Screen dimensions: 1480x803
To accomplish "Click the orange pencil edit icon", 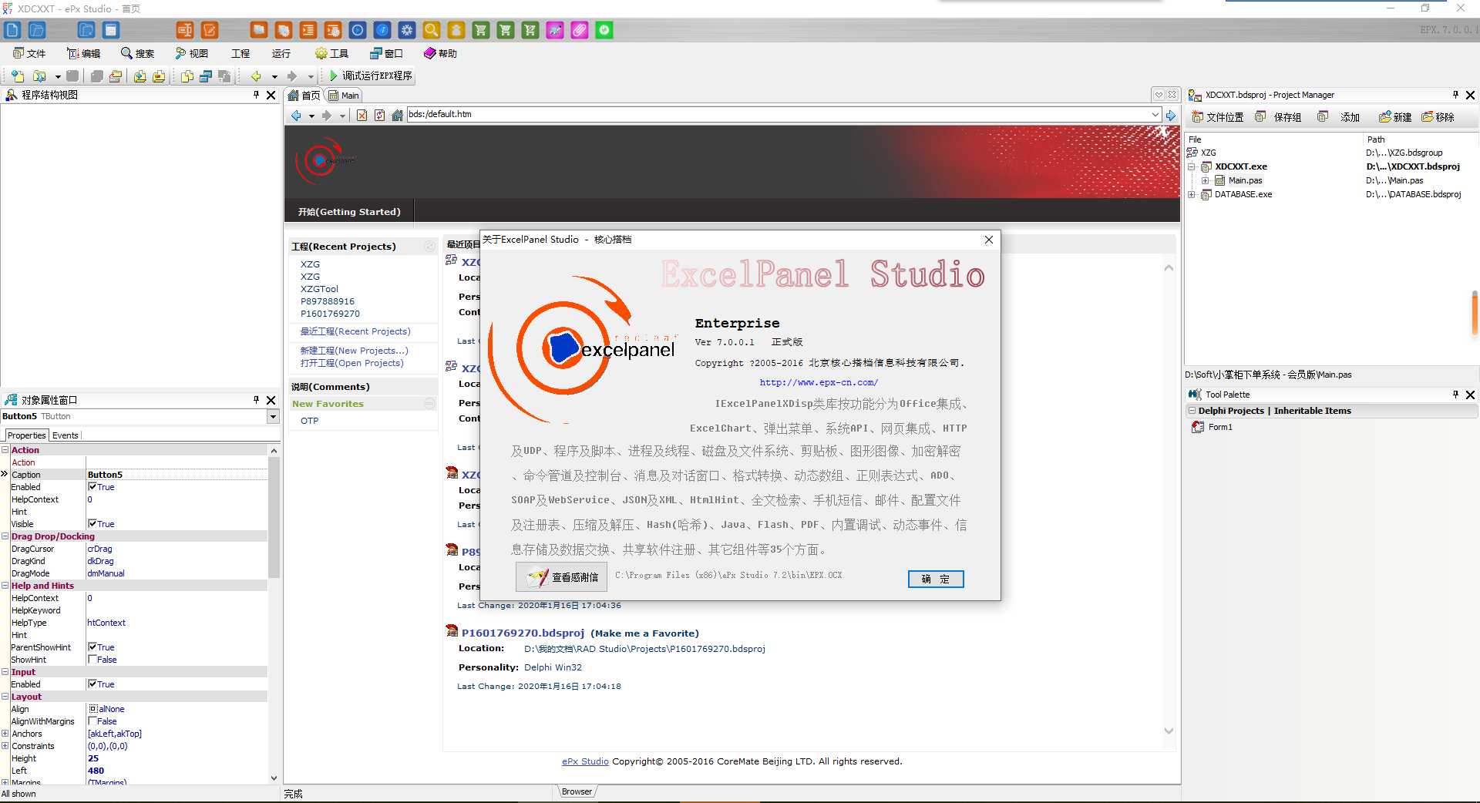I will coord(210,30).
